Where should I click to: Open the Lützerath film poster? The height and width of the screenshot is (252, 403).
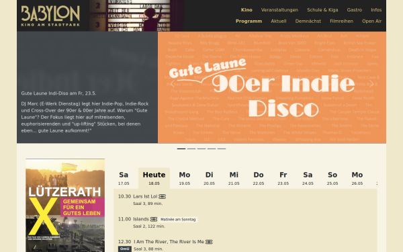pos(65,206)
